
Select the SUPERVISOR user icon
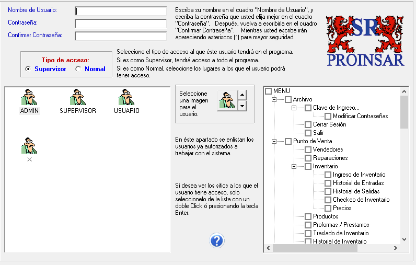[x=77, y=98]
